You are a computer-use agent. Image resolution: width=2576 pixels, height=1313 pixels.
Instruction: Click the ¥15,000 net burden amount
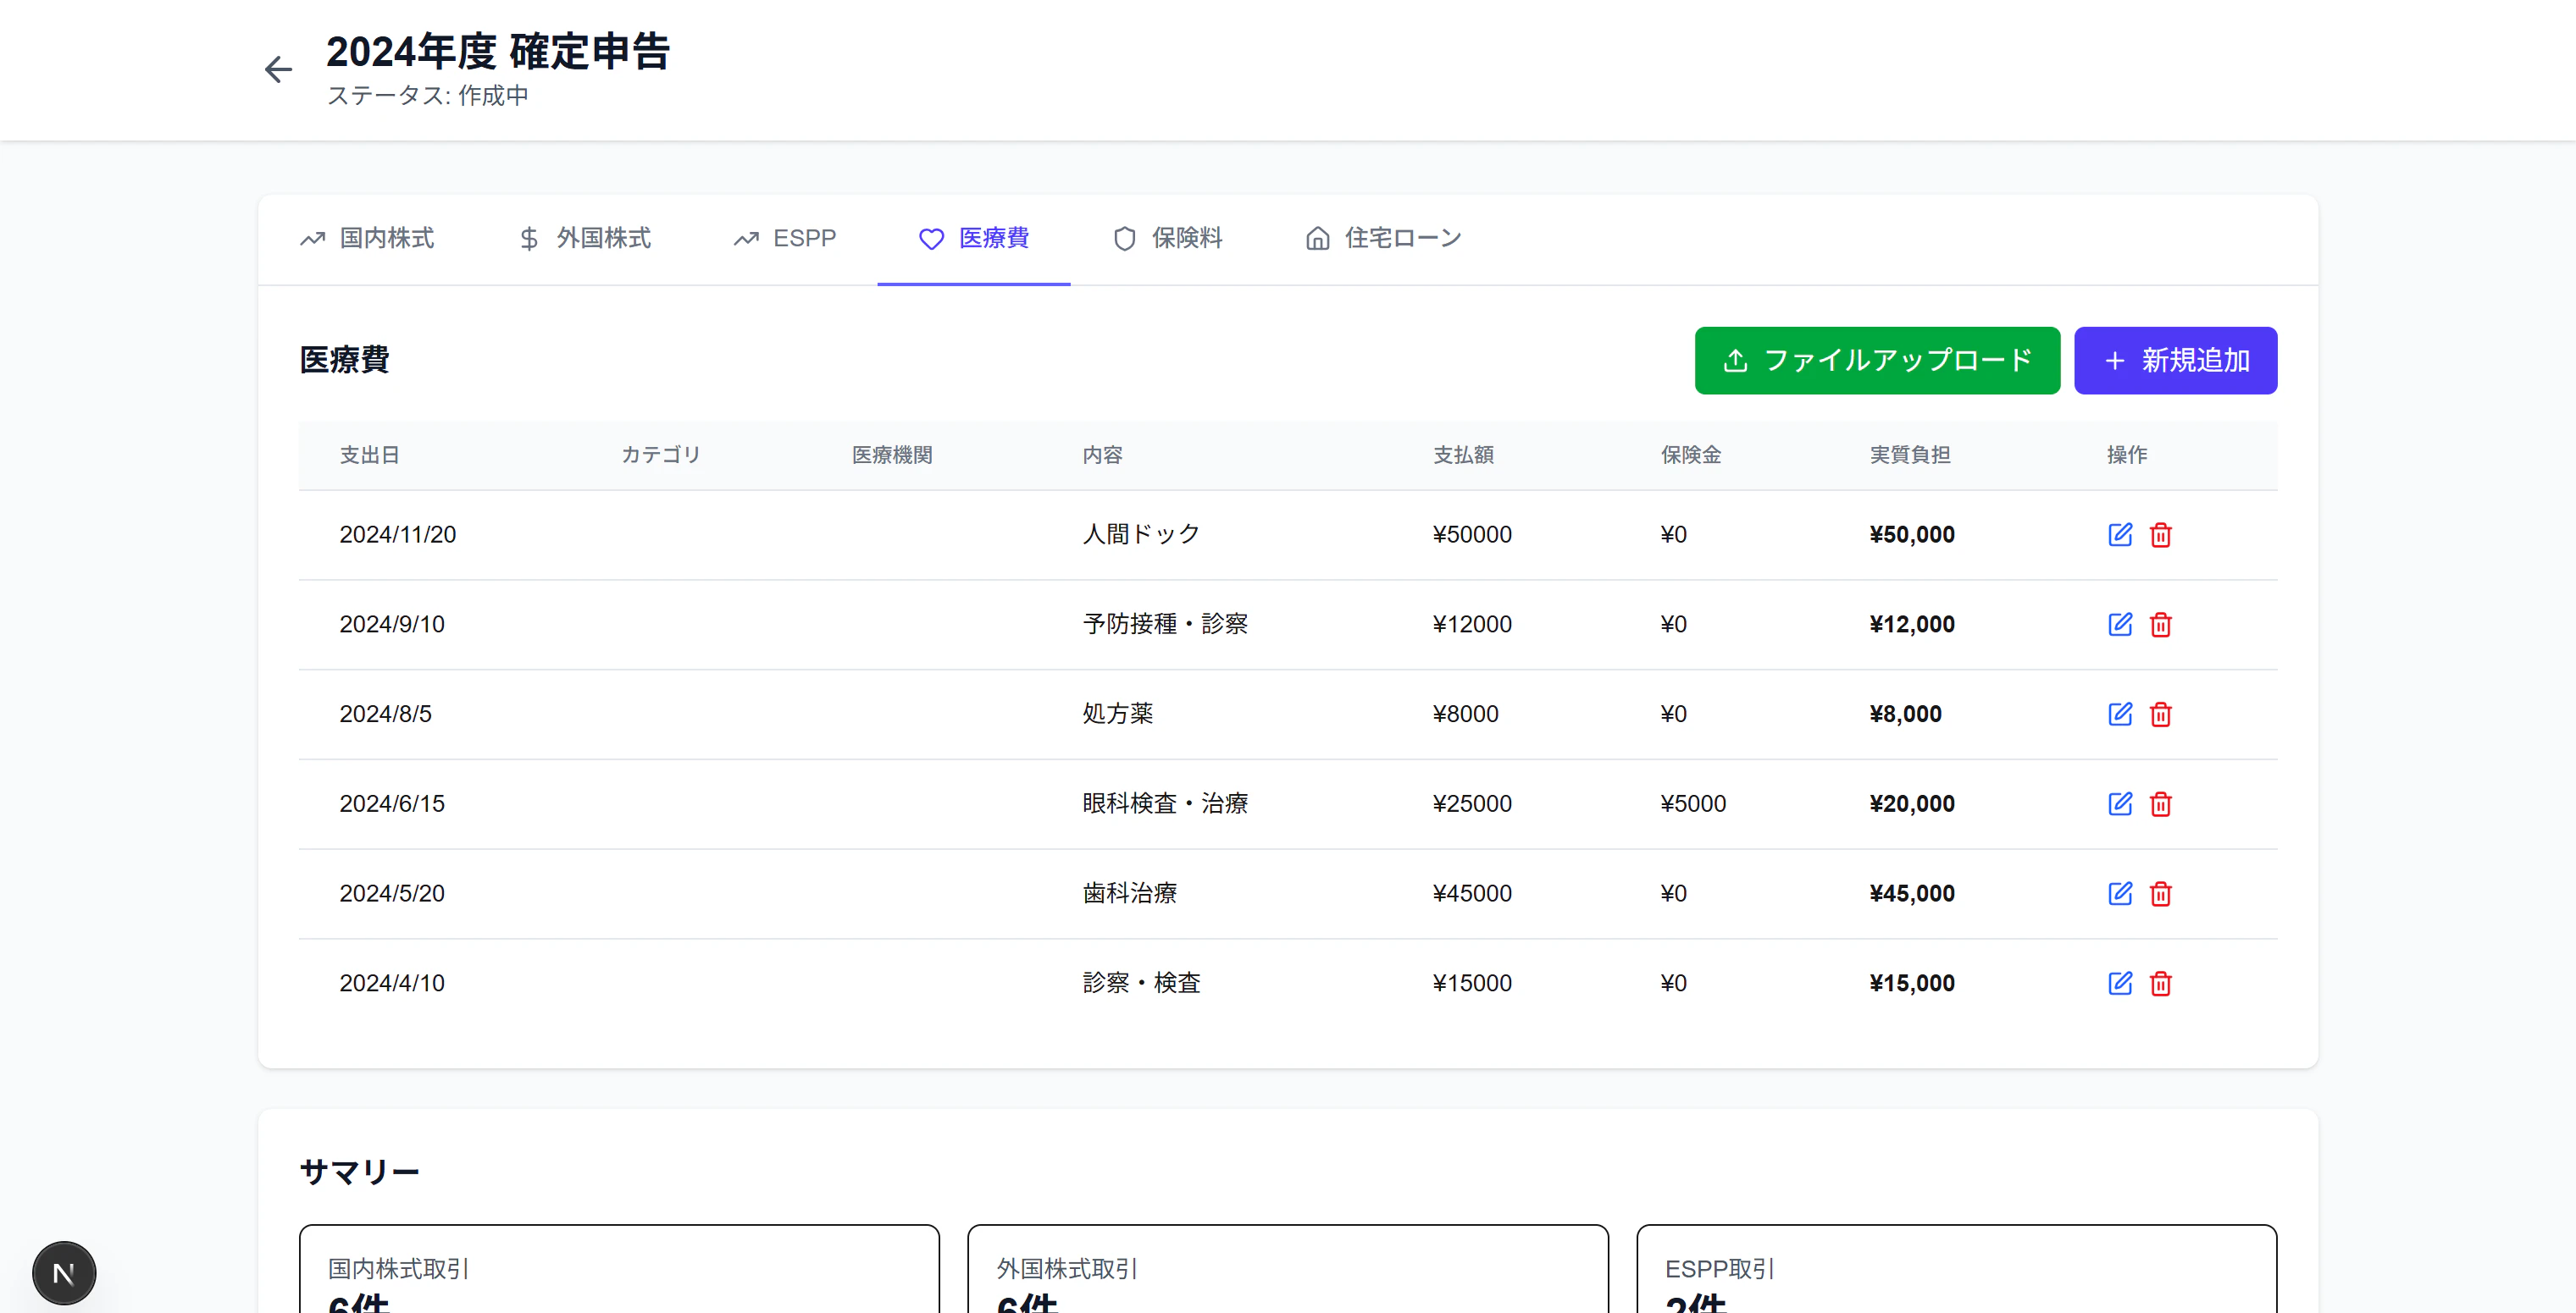tap(1912, 983)
